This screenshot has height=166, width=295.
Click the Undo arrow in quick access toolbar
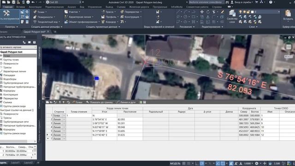33,2
